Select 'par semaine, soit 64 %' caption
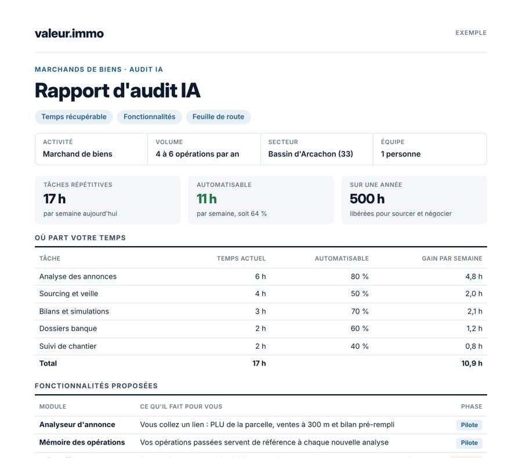Image resolution: width=522 pixels, height=458 pixels. (231, 214)
